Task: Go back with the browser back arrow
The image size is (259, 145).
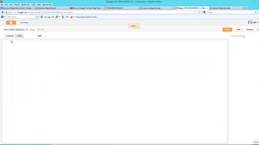Action: [x=3, y=12]
